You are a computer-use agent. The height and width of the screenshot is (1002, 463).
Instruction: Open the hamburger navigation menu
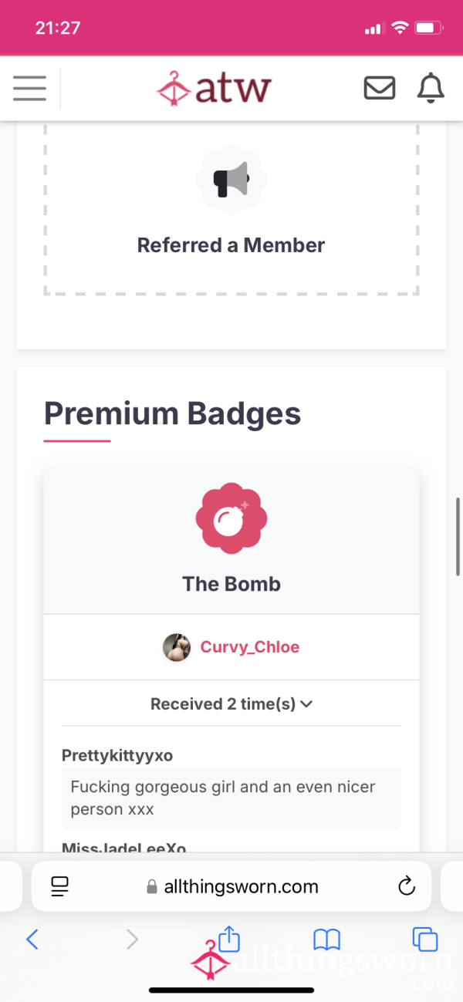tap(29, 88)
